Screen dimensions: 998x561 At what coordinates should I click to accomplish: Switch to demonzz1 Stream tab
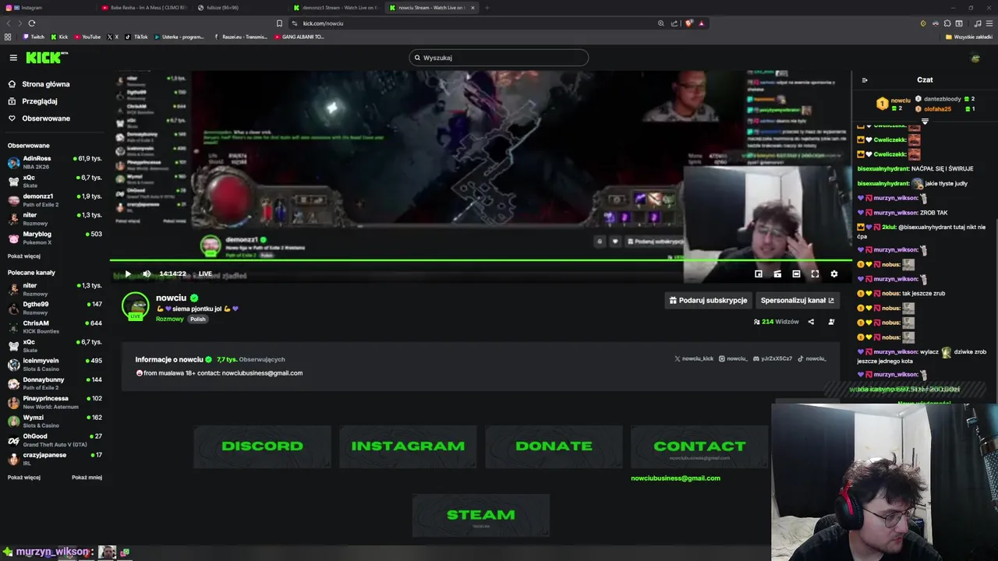tap(336, 8)
